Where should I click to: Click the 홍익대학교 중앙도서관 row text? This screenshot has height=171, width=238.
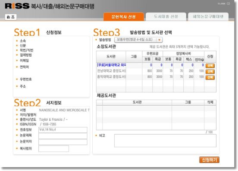[x=112, y=76]
